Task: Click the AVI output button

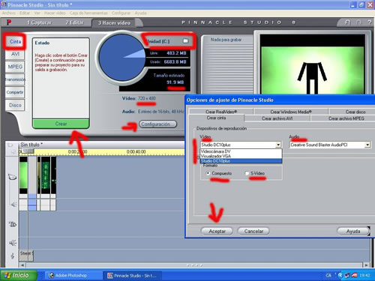Action: [15, 54]
